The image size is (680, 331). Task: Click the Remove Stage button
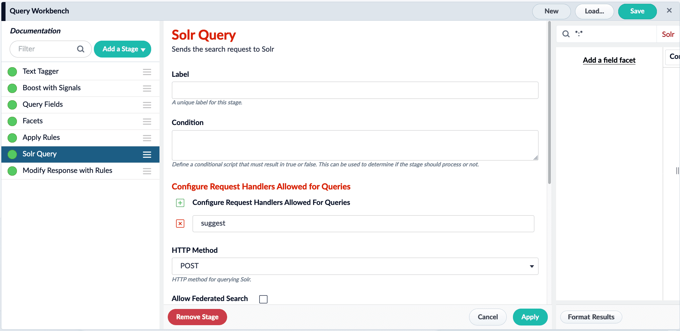(197, 317)
